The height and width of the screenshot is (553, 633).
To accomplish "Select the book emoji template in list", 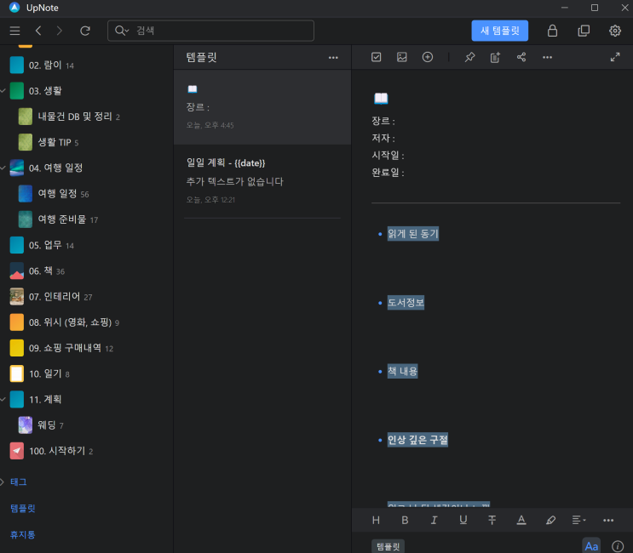I will point(262,107).
